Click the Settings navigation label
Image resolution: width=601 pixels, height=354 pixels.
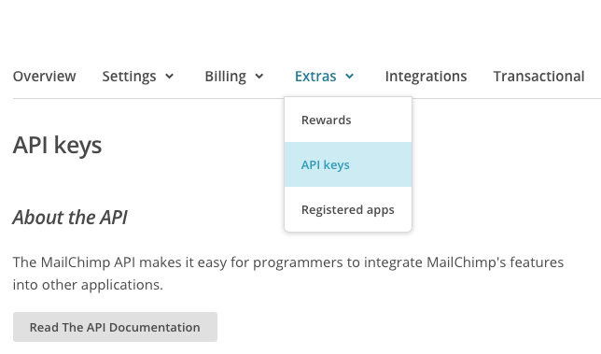pyautogui.click(x=129, y=77)
